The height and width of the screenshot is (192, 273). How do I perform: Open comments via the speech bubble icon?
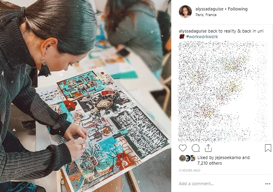pos(195,148)
